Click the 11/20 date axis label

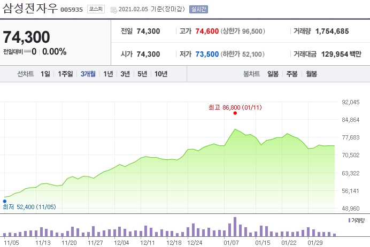tap(69, 243)
